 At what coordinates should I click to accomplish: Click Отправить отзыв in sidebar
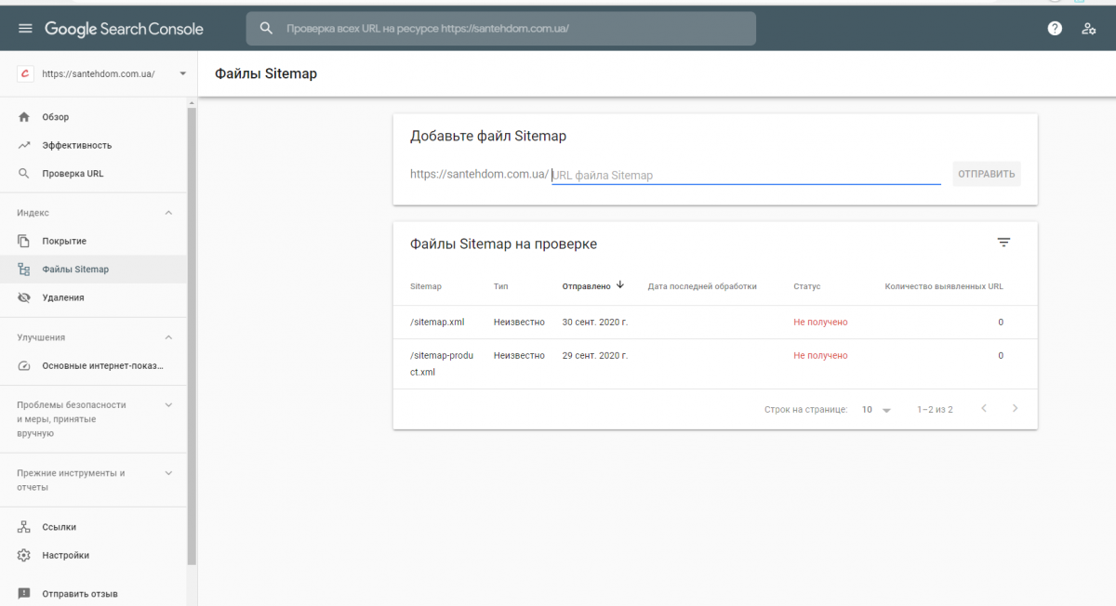coord(93,593)
